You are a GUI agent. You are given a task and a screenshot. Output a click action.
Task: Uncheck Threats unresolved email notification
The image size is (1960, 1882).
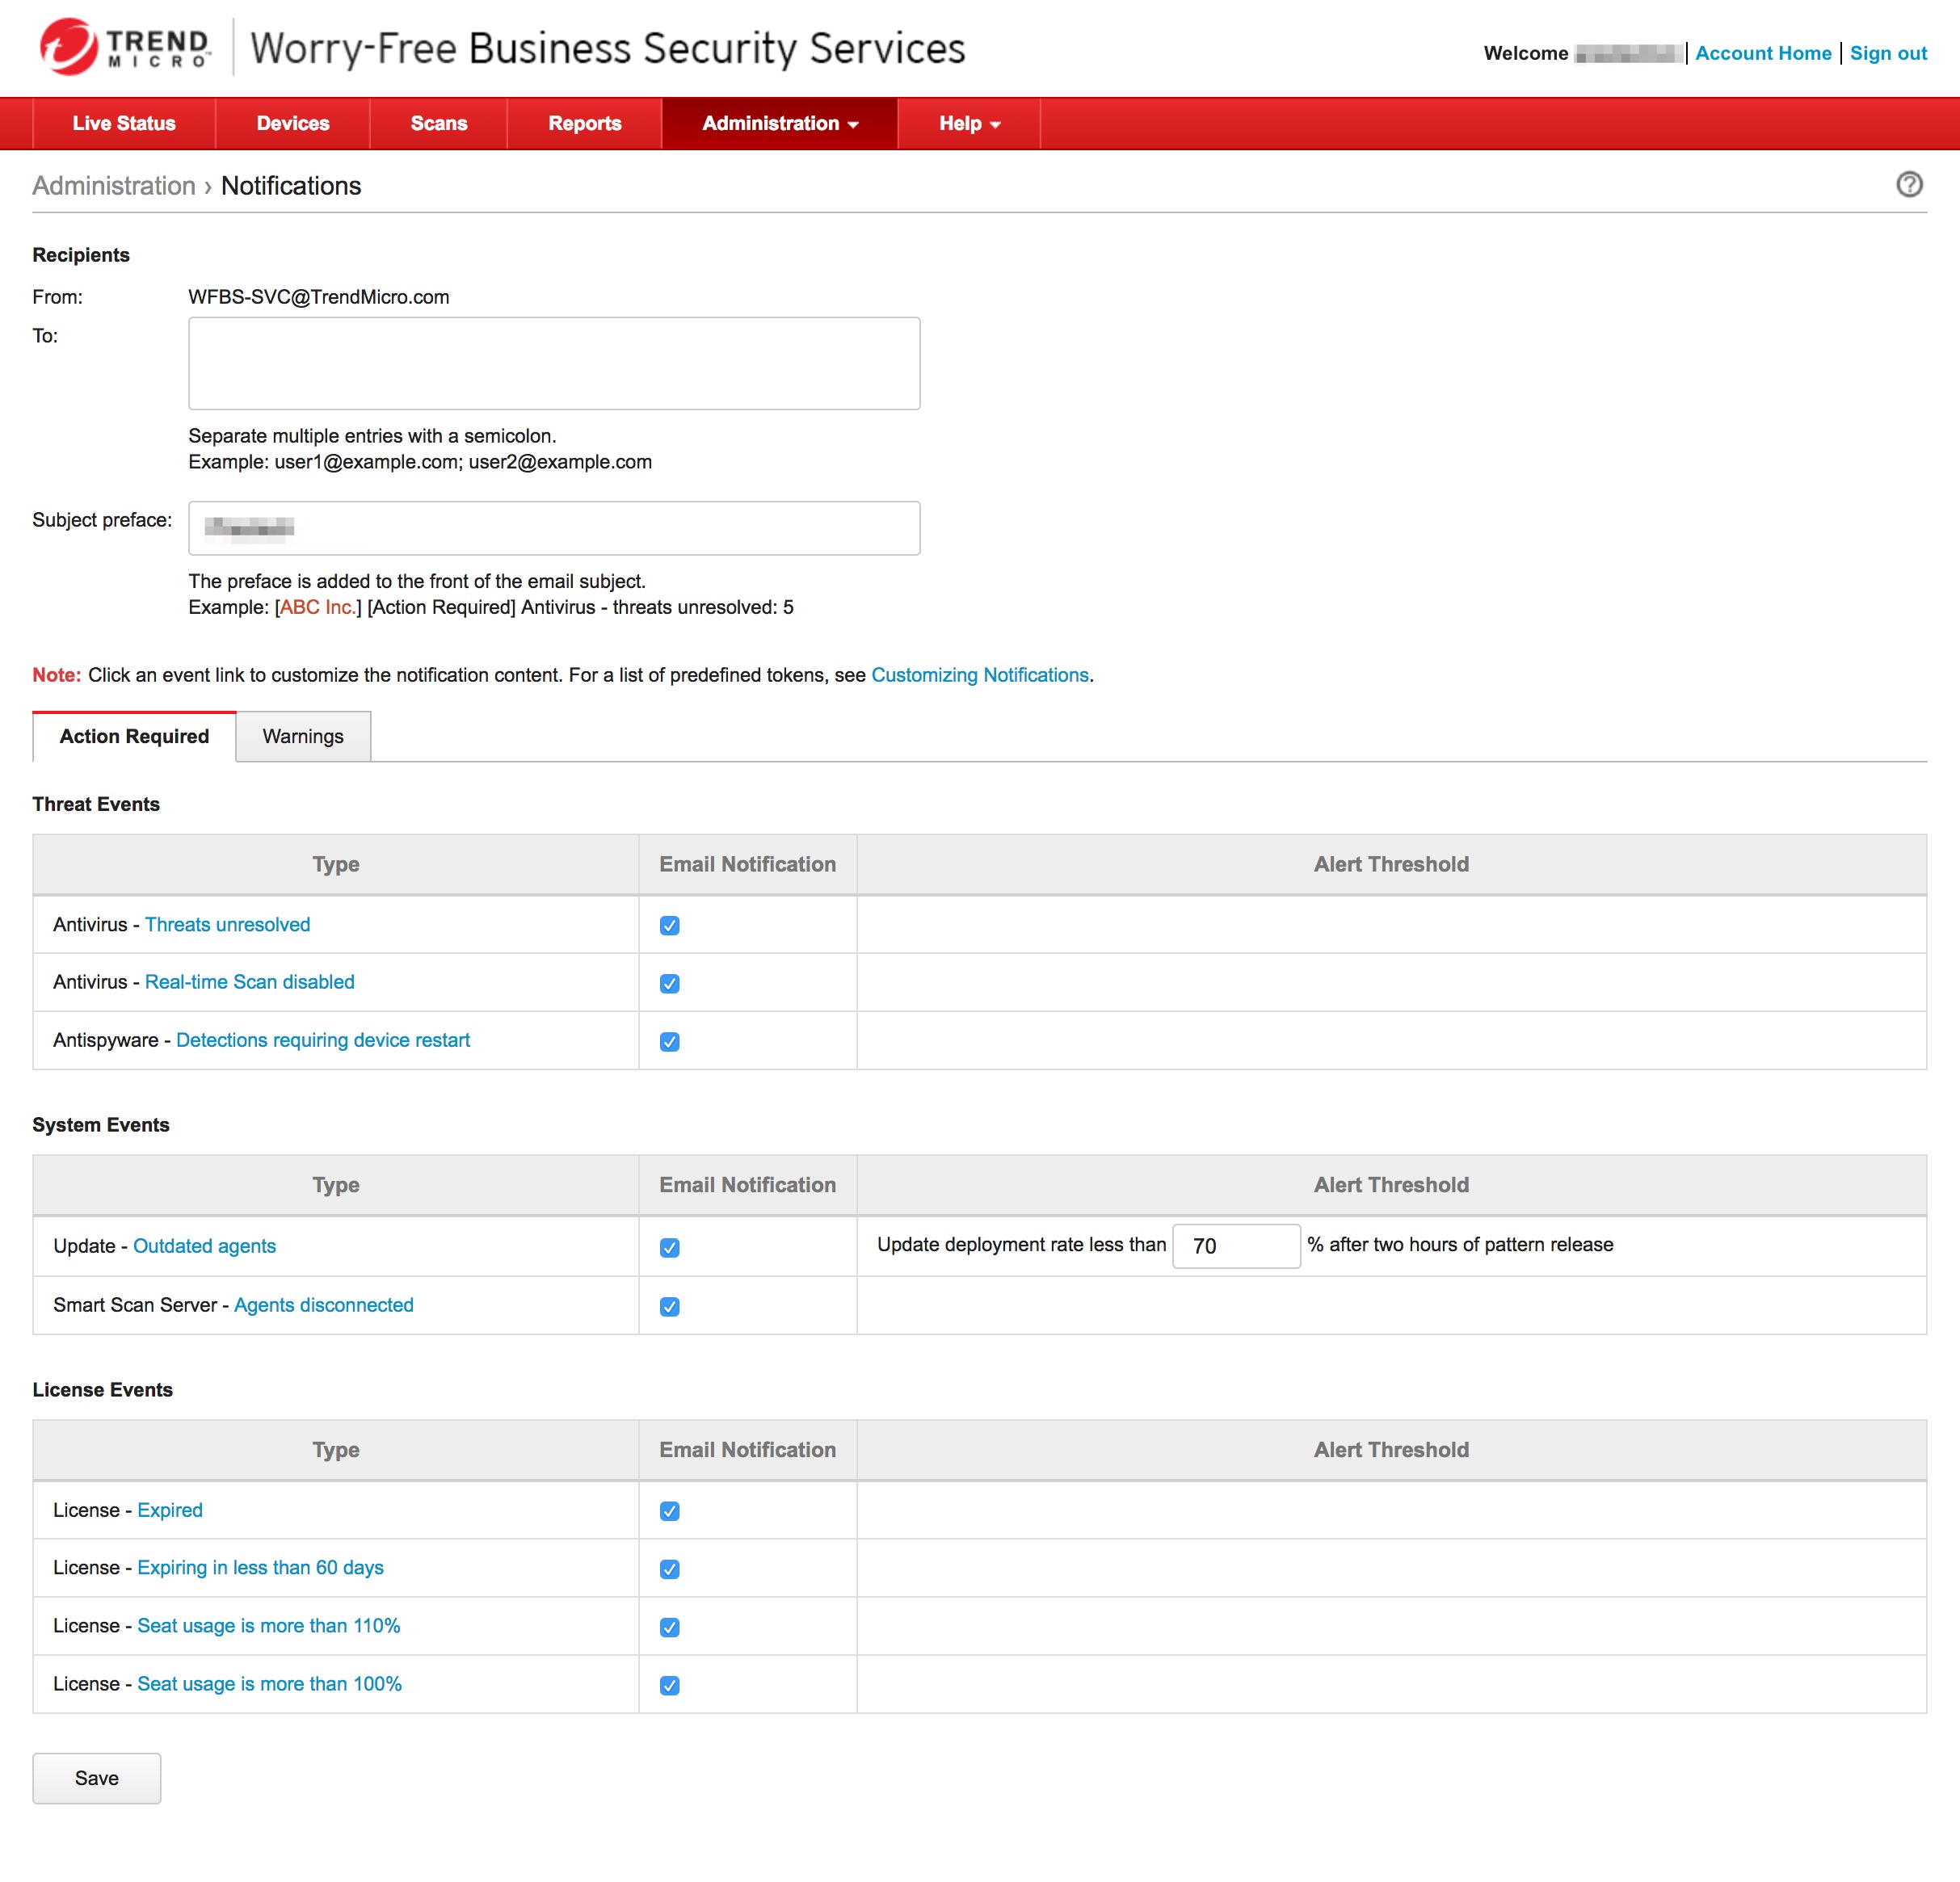669,926
